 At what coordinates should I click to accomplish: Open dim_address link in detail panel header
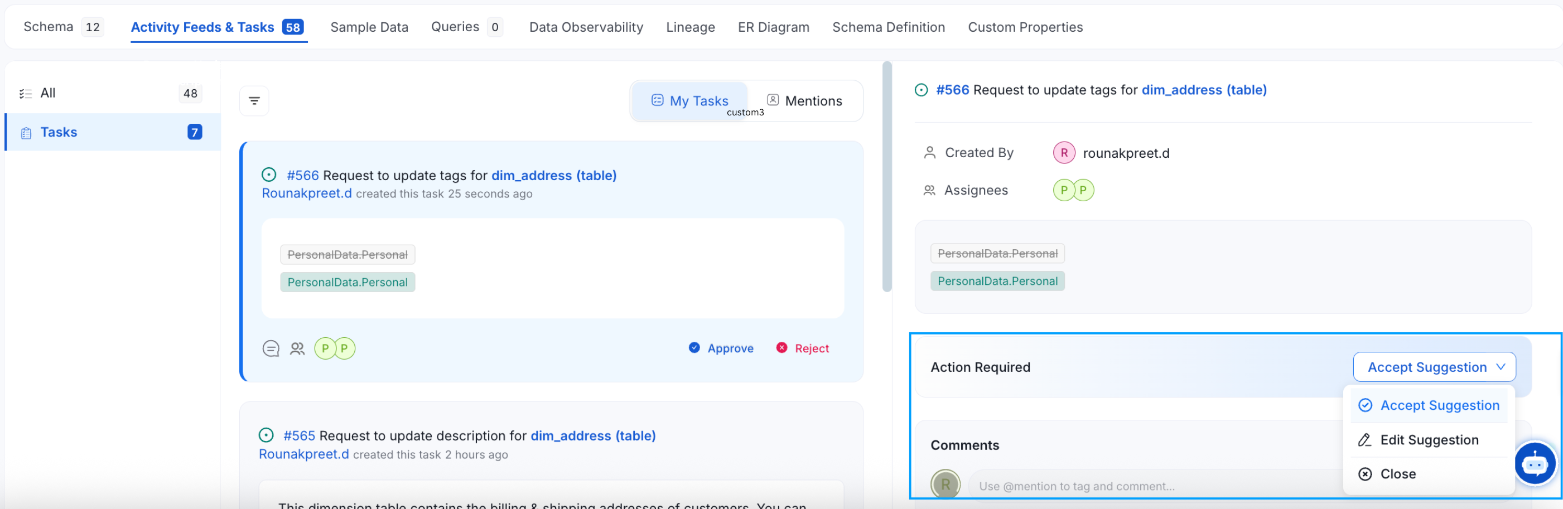(1204, 90)
